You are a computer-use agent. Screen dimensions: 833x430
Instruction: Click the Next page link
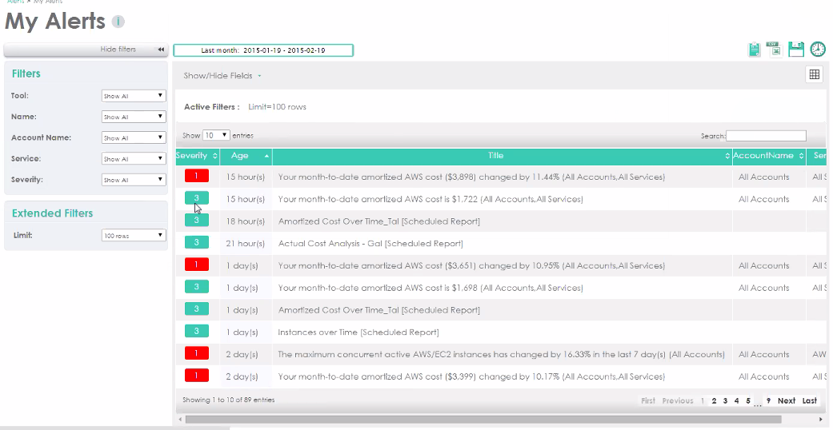coord(787,400)
